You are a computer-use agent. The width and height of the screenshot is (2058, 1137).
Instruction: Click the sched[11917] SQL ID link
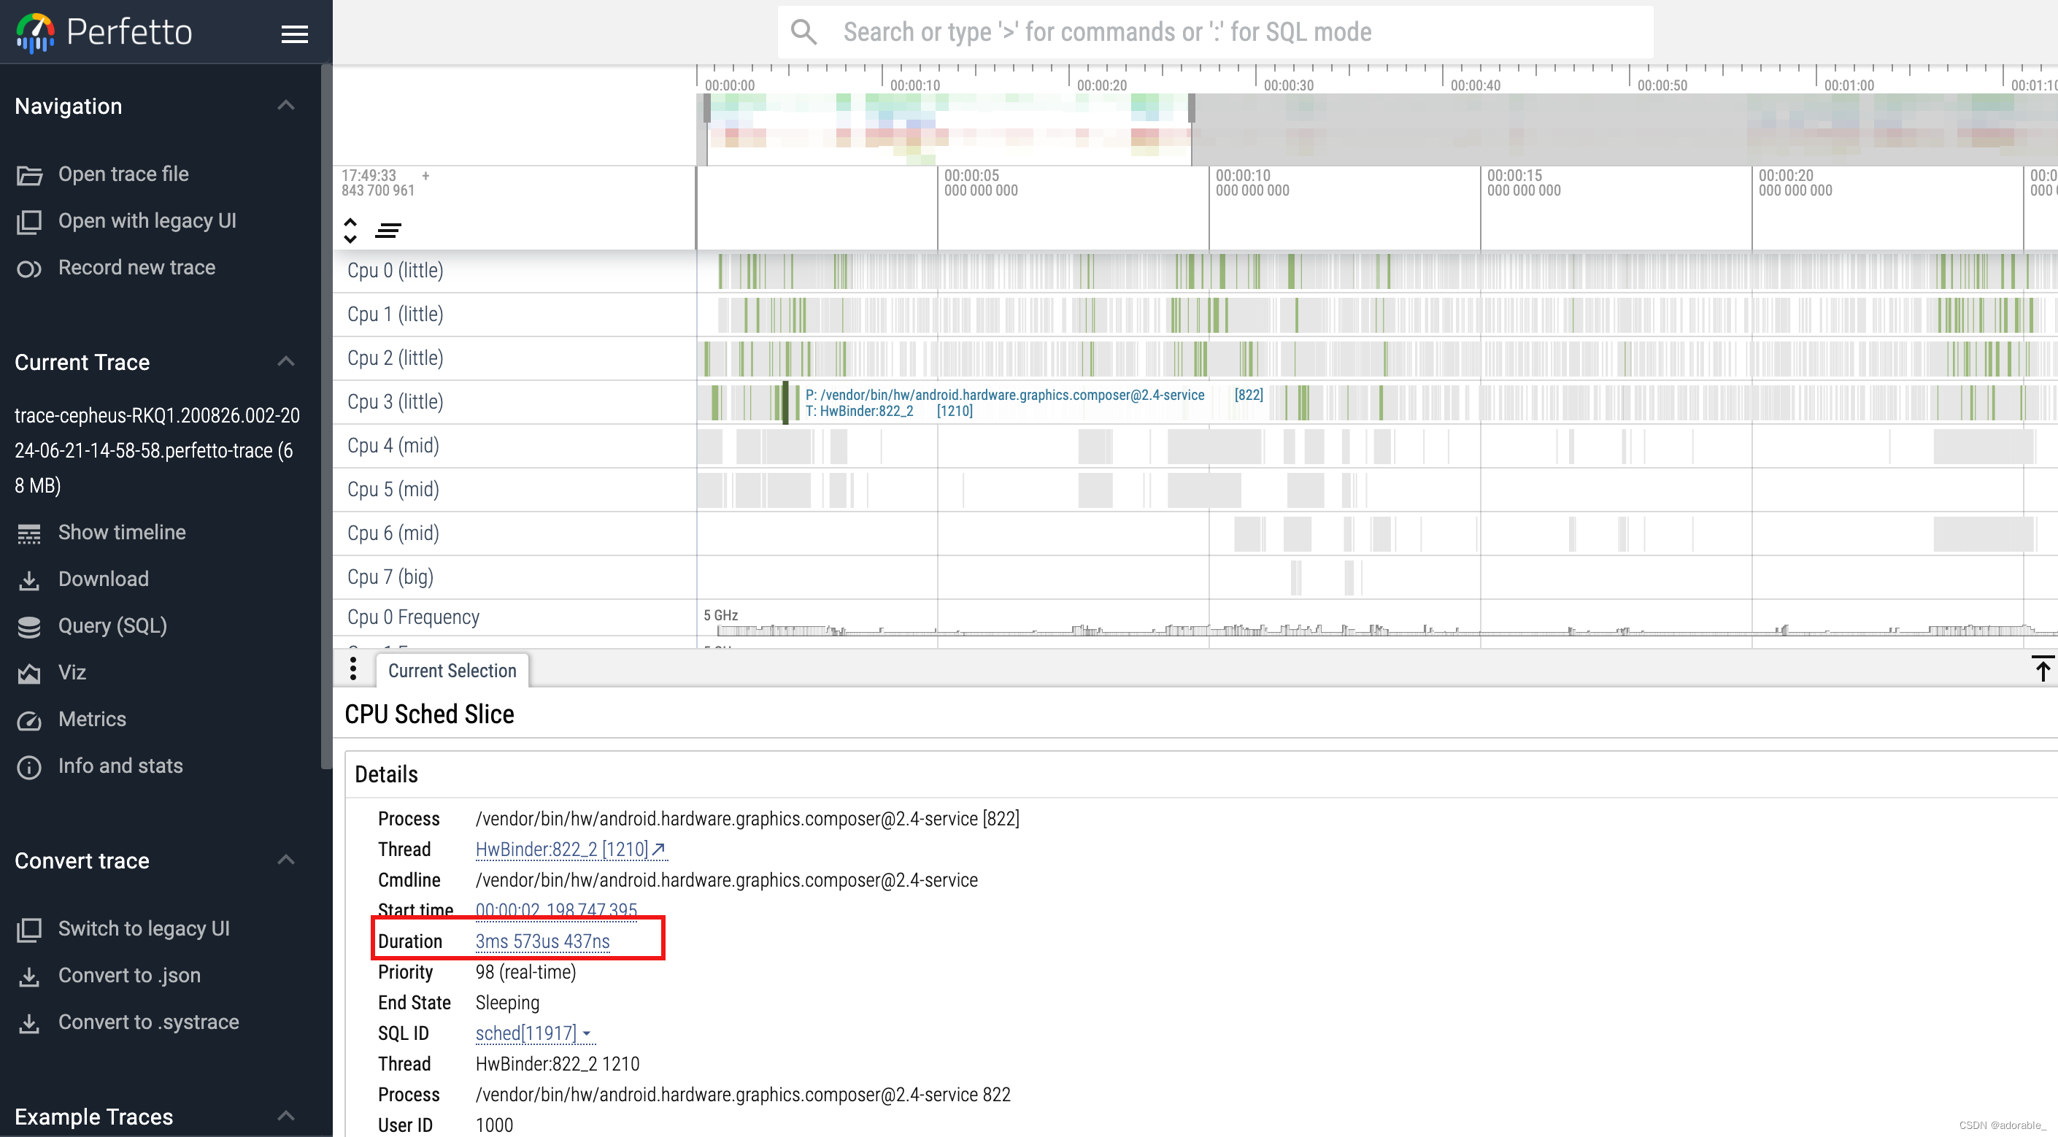[525, 1033]
